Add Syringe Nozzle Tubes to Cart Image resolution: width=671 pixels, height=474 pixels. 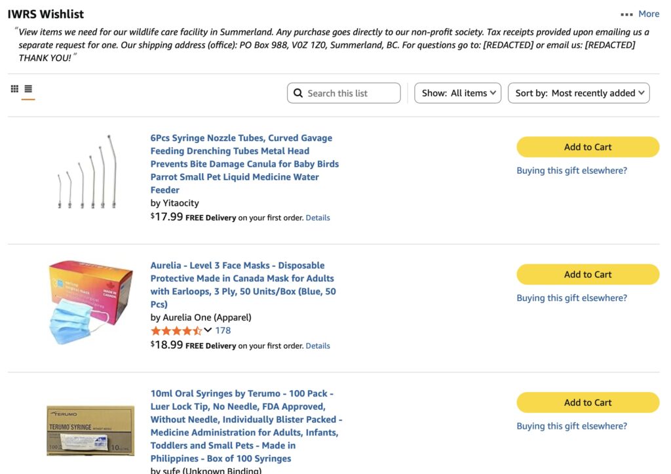(588, 147)
